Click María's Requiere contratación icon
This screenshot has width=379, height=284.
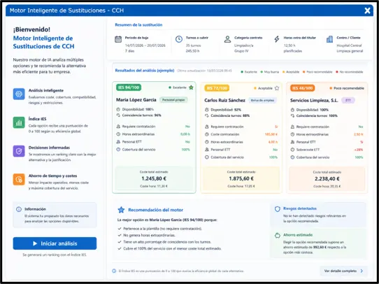point(118,127)
